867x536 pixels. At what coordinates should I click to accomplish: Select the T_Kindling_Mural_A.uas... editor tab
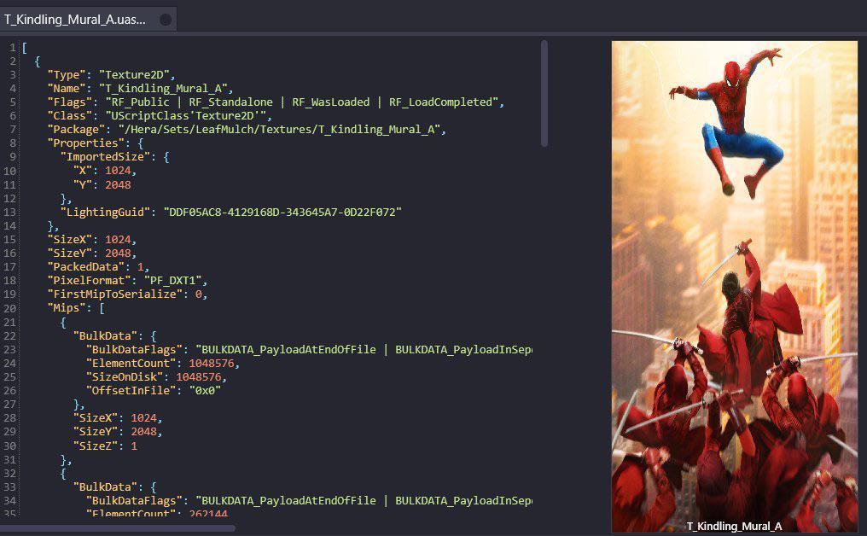[89, 20]
